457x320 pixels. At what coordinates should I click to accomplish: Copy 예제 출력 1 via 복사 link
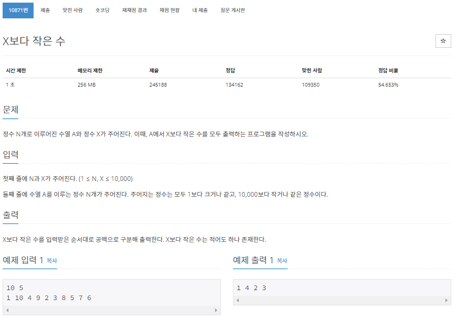(282, 261)
